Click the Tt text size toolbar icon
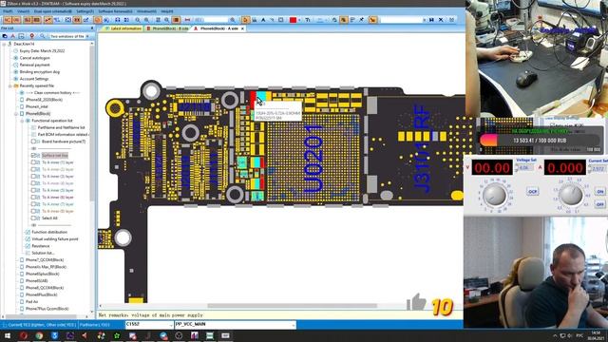Screen dimensions: 608x342 (308, 20)
